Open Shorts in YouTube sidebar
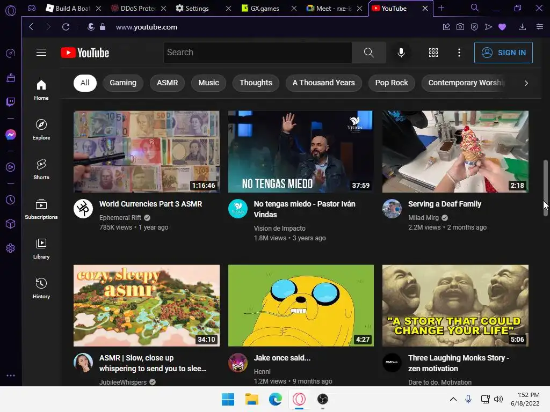This screenshot has height=412, width=550. coord(41,169)
